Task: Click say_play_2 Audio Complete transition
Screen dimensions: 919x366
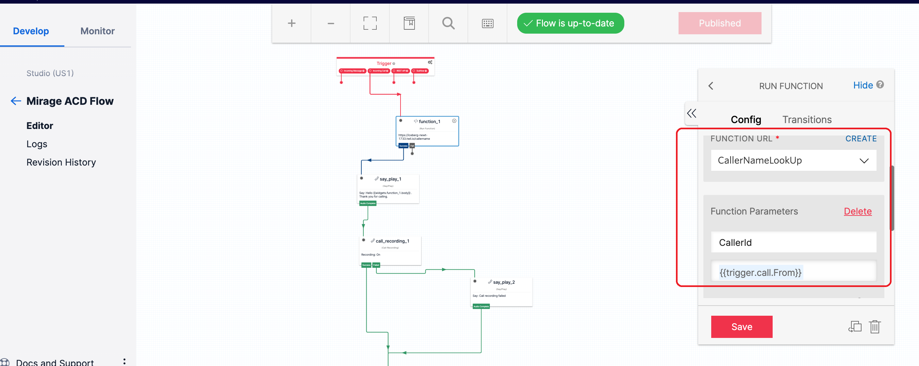Action: tap(481, 306)
